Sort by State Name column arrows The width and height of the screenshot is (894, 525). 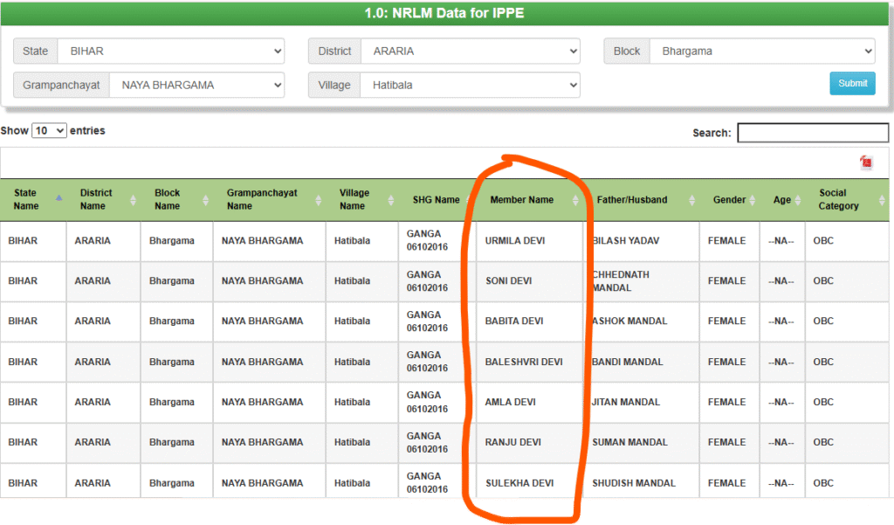point(59,199)
